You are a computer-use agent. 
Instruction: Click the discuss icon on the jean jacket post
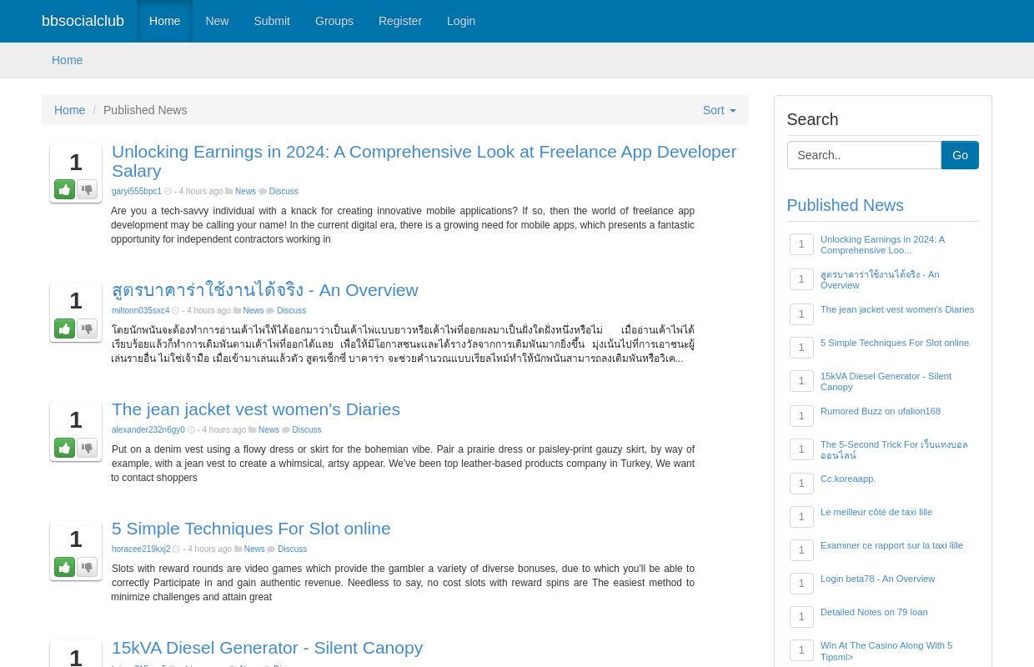click(x=287, y=429)
